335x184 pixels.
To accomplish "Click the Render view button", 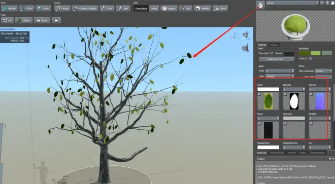I will (x=10, y=9).
